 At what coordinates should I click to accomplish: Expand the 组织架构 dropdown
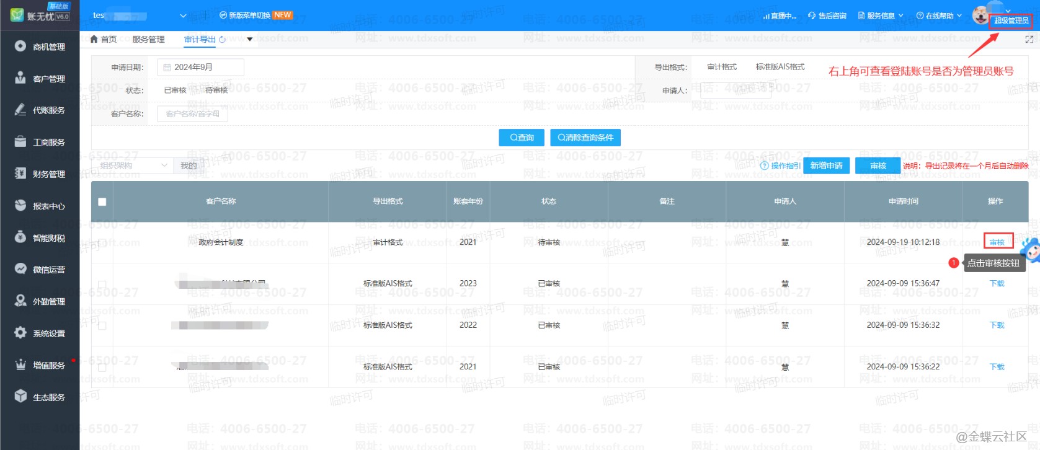click(133, 165)
